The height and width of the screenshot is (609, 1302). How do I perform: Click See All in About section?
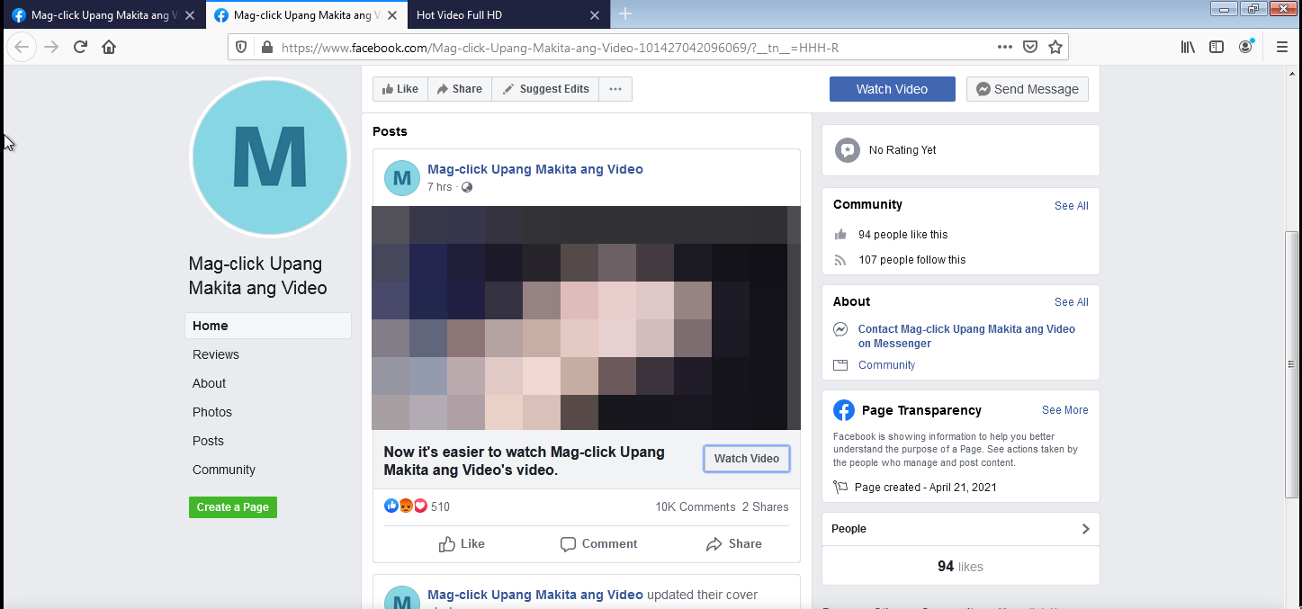tap(1072, 302)
